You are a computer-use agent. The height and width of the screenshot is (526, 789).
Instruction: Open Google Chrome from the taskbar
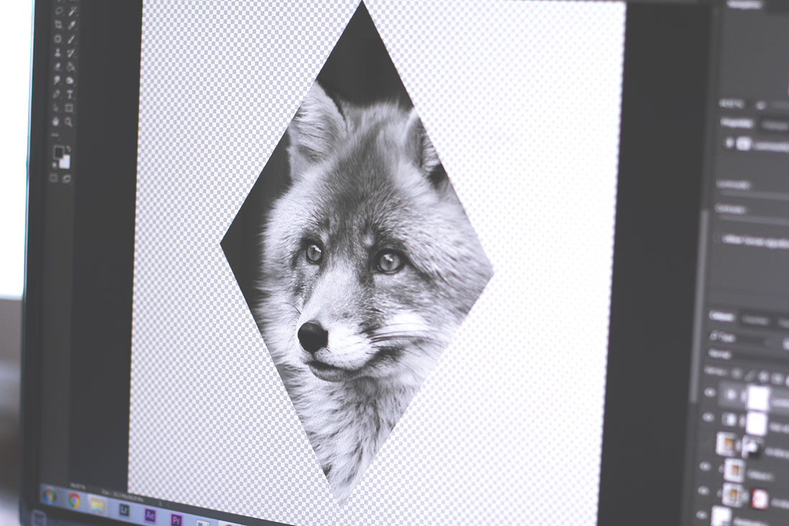point(75,500)
